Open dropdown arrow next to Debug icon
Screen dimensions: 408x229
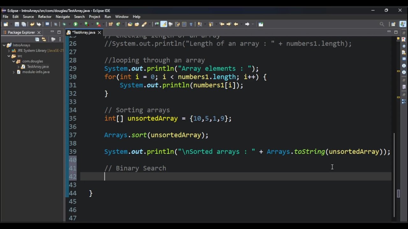[69, 24]
